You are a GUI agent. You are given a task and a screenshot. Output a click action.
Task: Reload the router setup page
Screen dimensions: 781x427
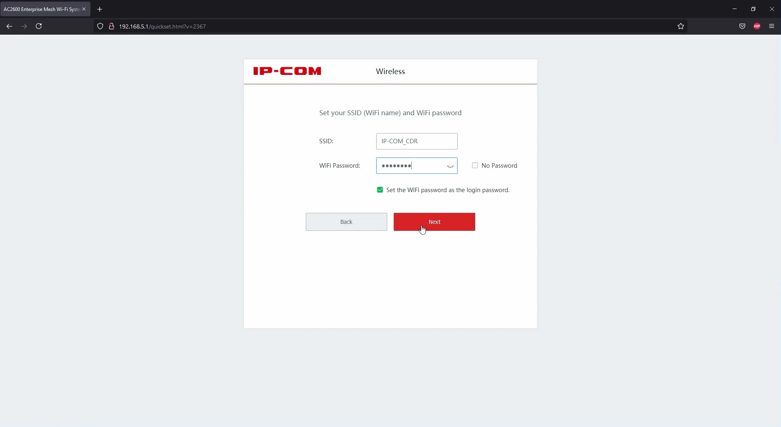tap(39, 26)
